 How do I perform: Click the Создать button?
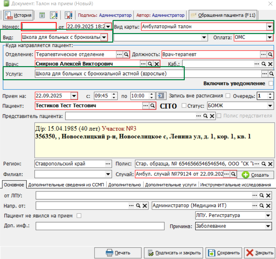[255, 175]
